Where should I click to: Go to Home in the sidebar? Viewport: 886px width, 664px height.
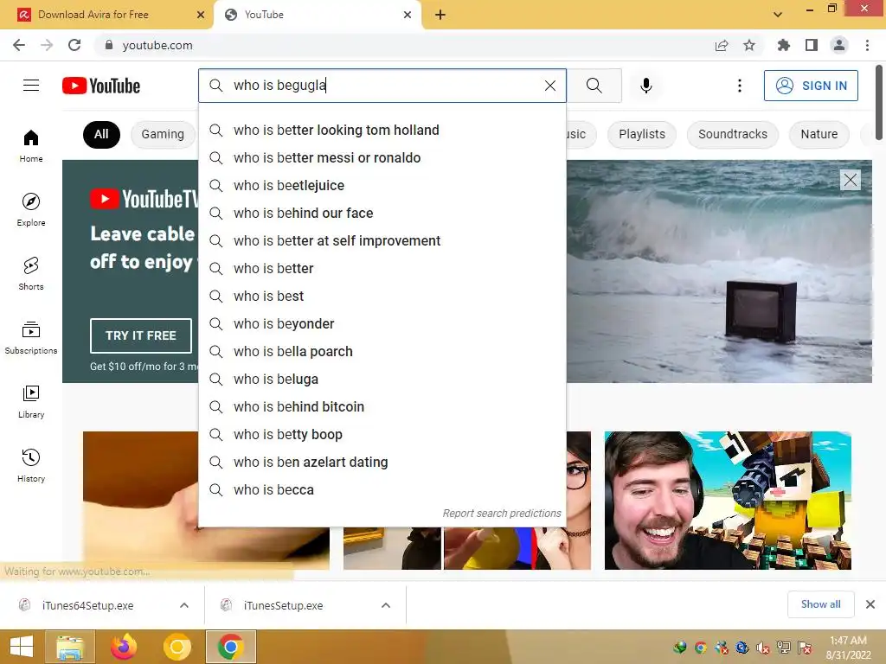(x=31, y=145)
